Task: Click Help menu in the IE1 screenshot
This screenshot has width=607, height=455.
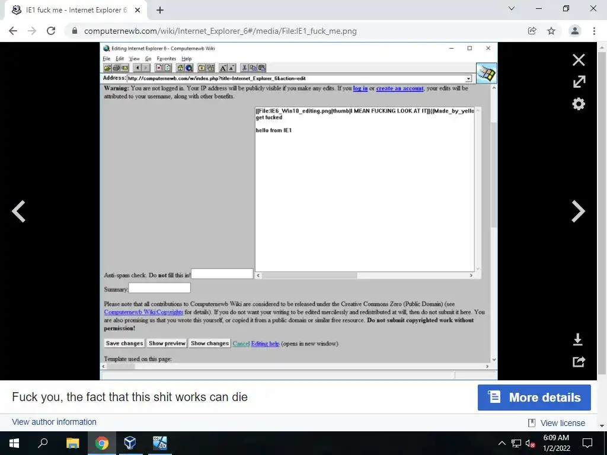Action: click(x=187, y=59)
